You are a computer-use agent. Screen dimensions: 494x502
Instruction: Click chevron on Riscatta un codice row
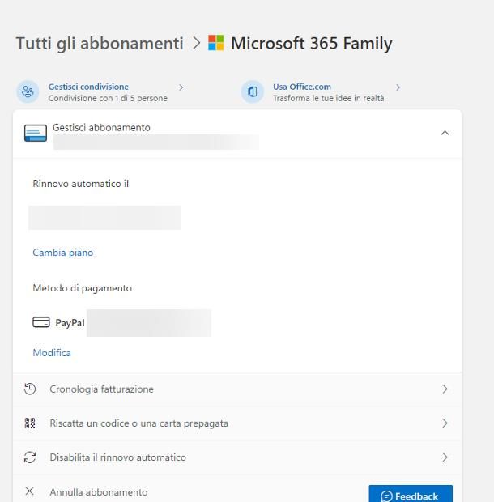pyautogui.click(x=445, y=423)
